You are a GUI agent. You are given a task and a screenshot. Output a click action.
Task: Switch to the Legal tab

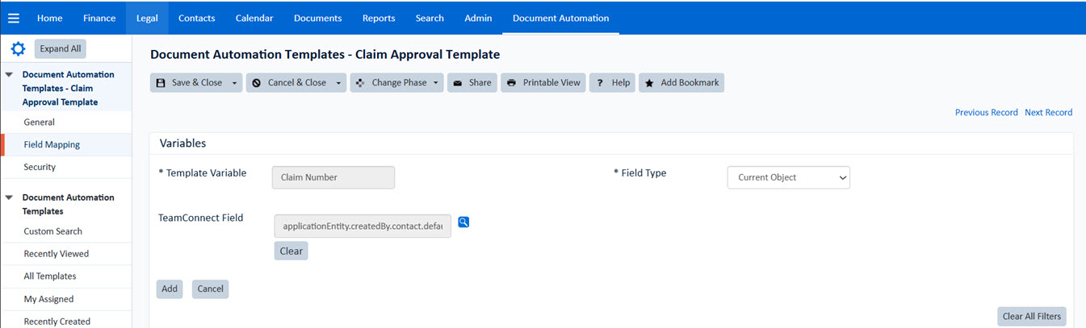tap(147, 18)
